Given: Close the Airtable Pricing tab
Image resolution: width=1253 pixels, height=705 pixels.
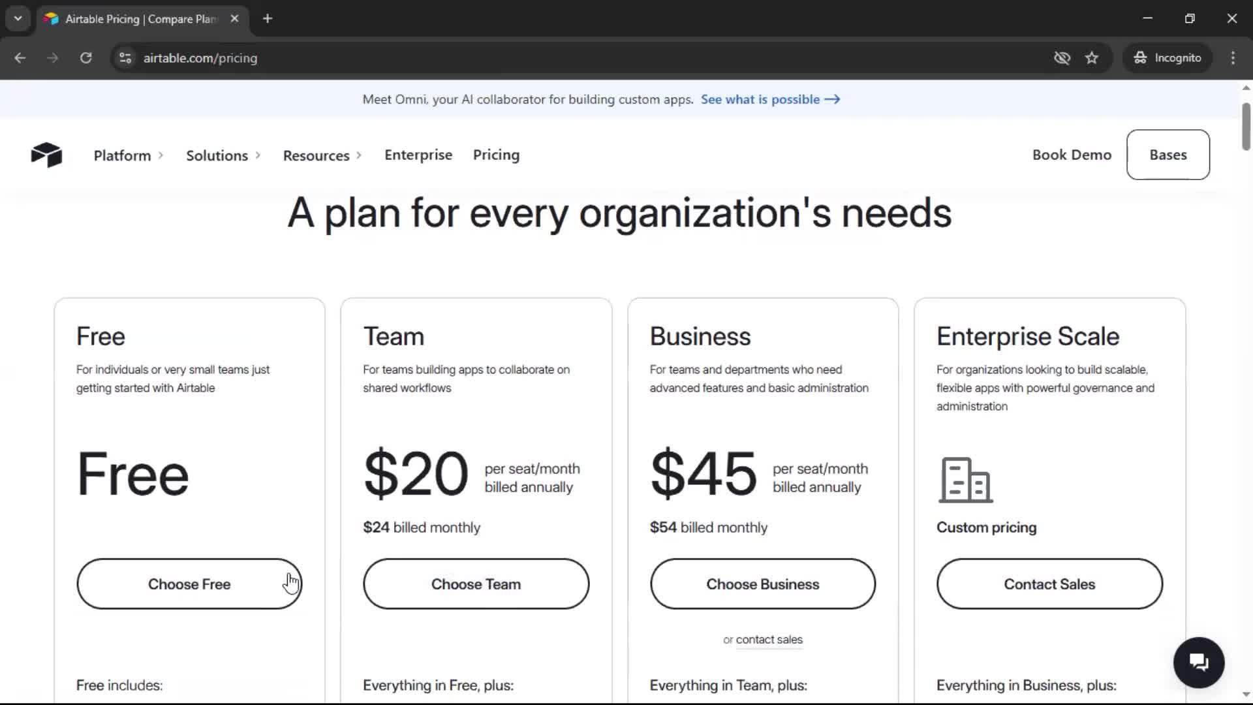Looking at the screenshot, I should [234, 19].
